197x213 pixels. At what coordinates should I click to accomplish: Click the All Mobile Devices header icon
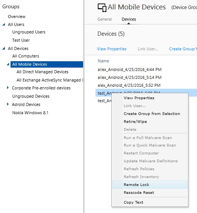[102, 8]
